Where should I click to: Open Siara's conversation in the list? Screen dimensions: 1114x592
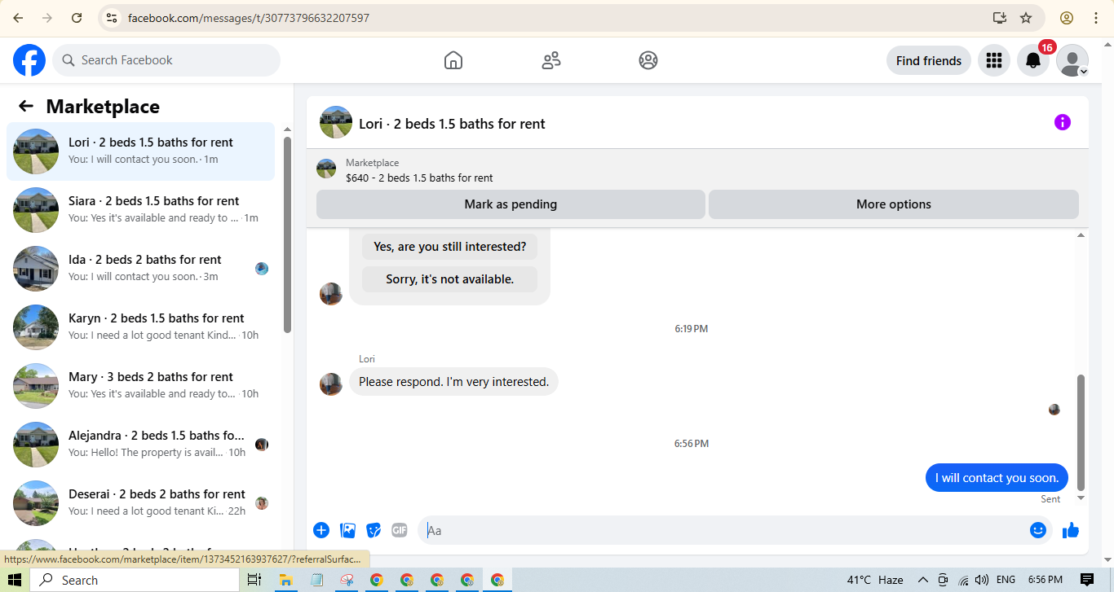coord(140,210)
